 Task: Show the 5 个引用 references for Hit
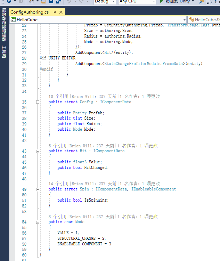[x=57, y=146]
